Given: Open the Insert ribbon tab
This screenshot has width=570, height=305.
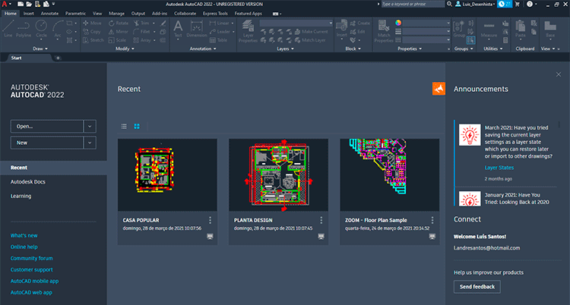Looking at the screenshot, I should tap(29, 14).
